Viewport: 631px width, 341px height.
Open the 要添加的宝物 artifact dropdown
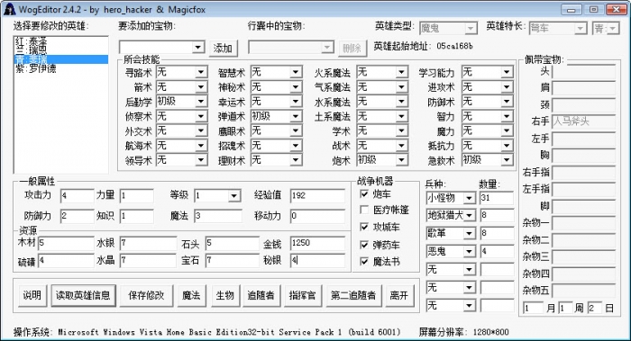click(x=197, y=48)
